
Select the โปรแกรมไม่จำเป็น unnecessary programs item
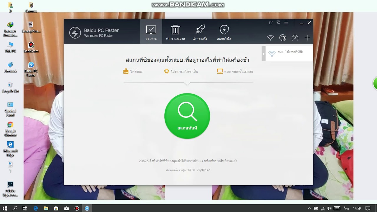(x=181, y=71)
